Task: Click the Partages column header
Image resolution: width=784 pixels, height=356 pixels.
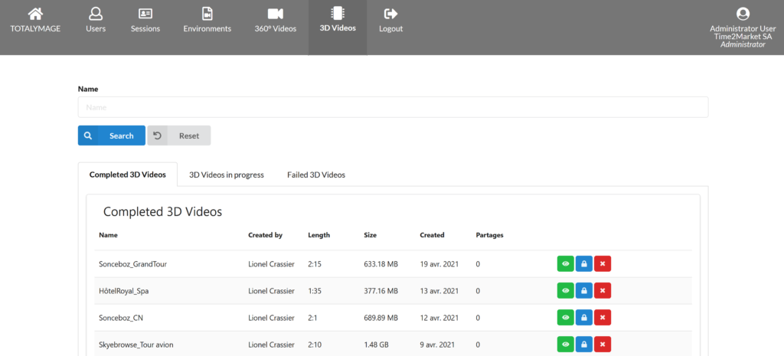Action: point(489,235)
